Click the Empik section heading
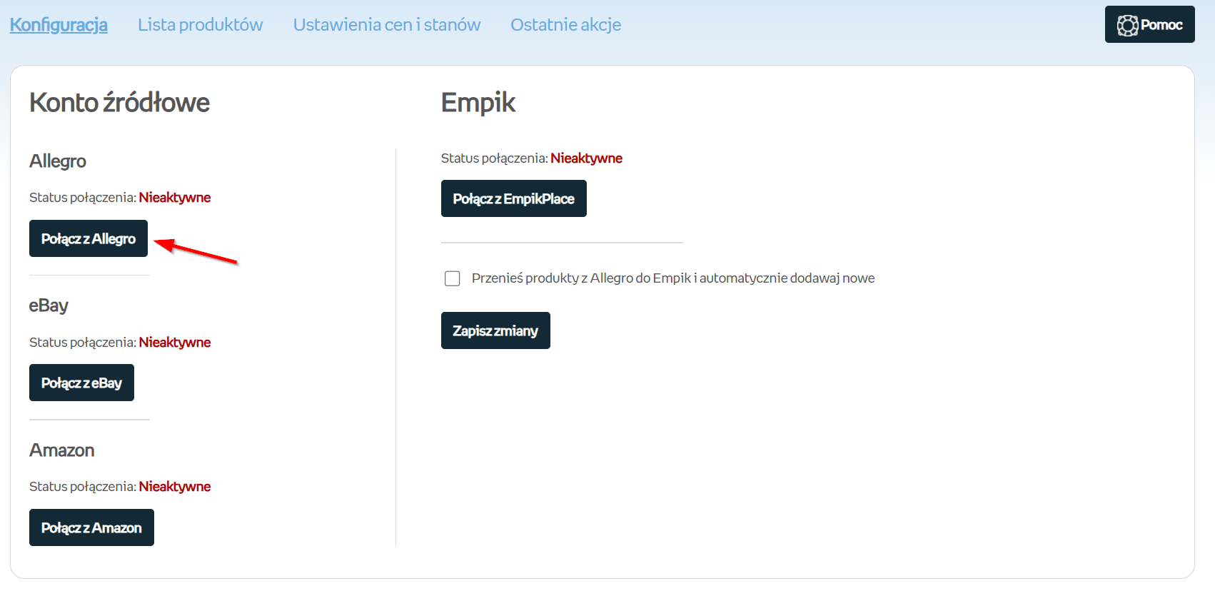This screenshot has width=1215, height=591. pyautogui.click(x=478, y=103)
